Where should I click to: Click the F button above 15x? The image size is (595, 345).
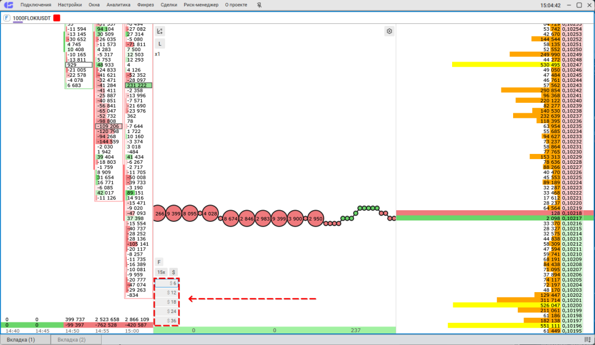159,262
